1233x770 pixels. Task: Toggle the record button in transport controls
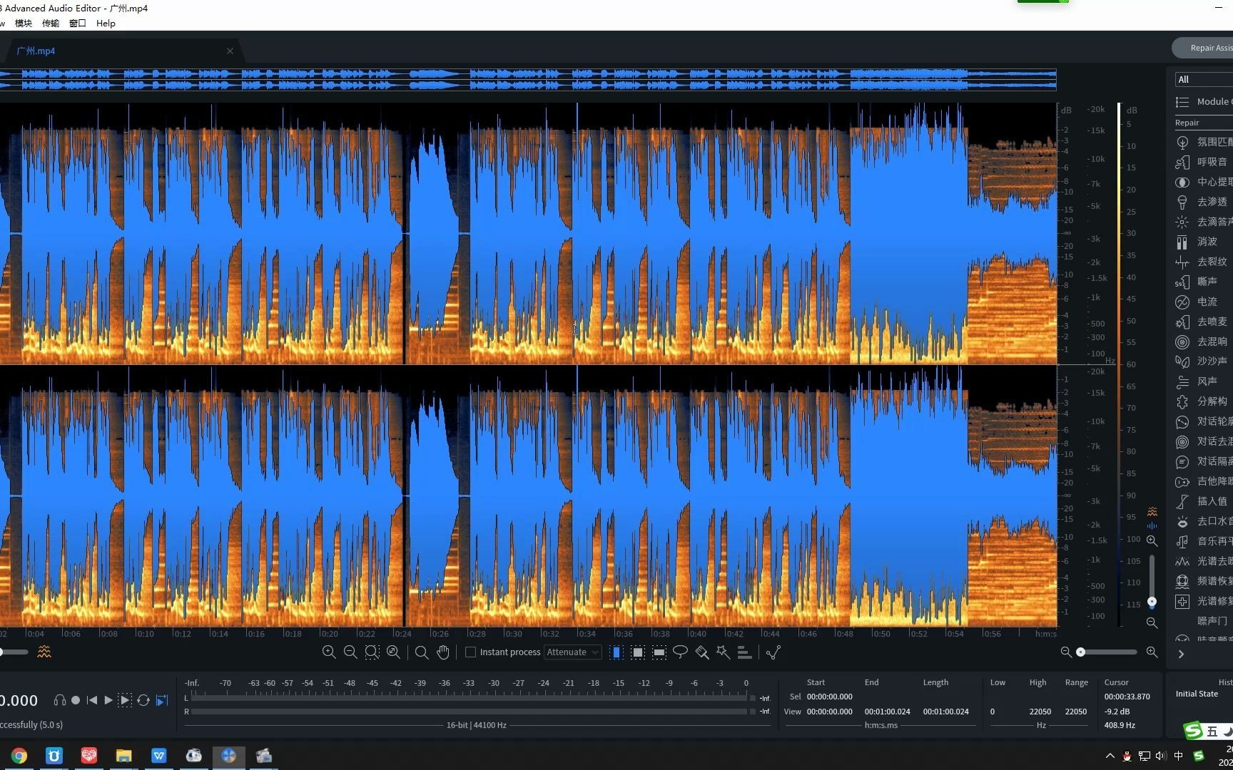point(76,700)
